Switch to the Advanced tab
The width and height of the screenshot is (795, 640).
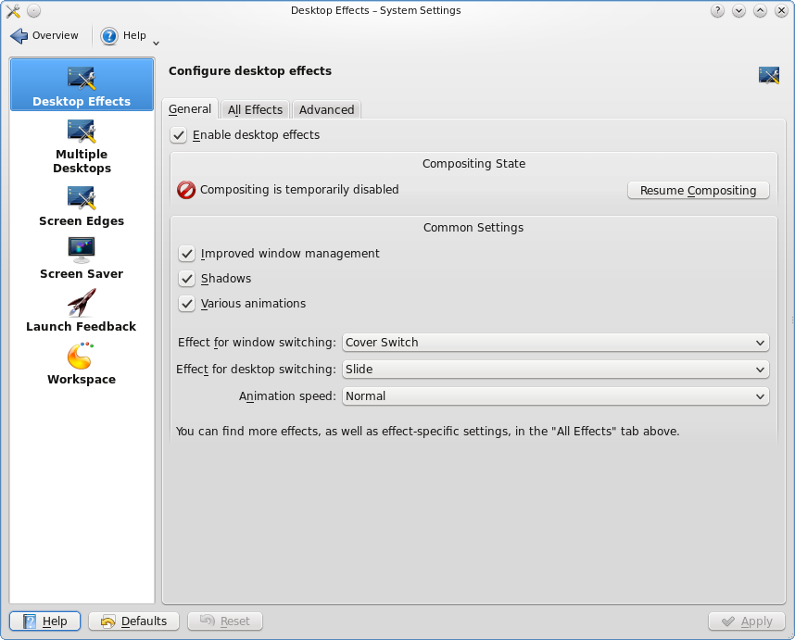pyautogui.click(x=326, y=109)
